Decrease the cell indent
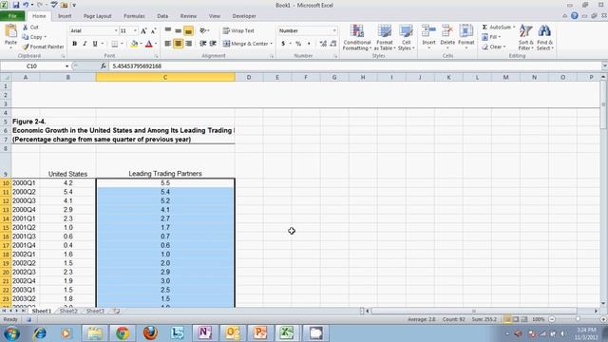The height and width of the screenshot is (342, 608). pos(202,44)
